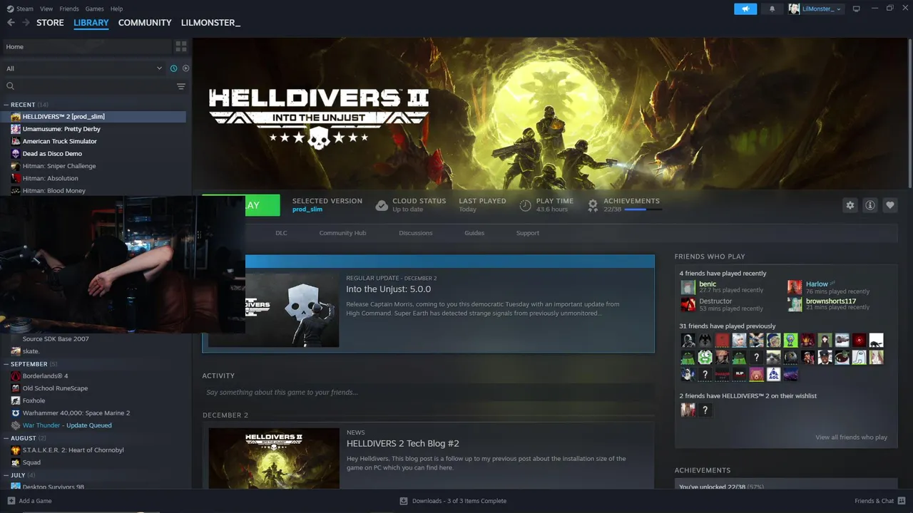Click the cloud status check icon
Screen dimensions: 913x513
coord(382,205)
